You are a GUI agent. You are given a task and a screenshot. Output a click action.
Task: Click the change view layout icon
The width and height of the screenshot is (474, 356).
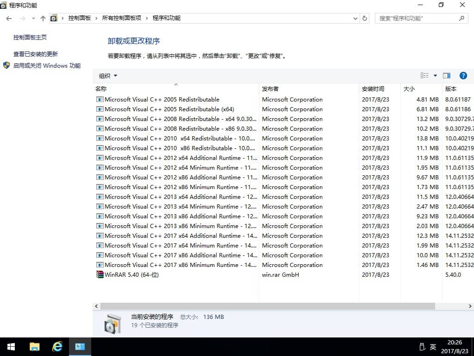point(424,76)
